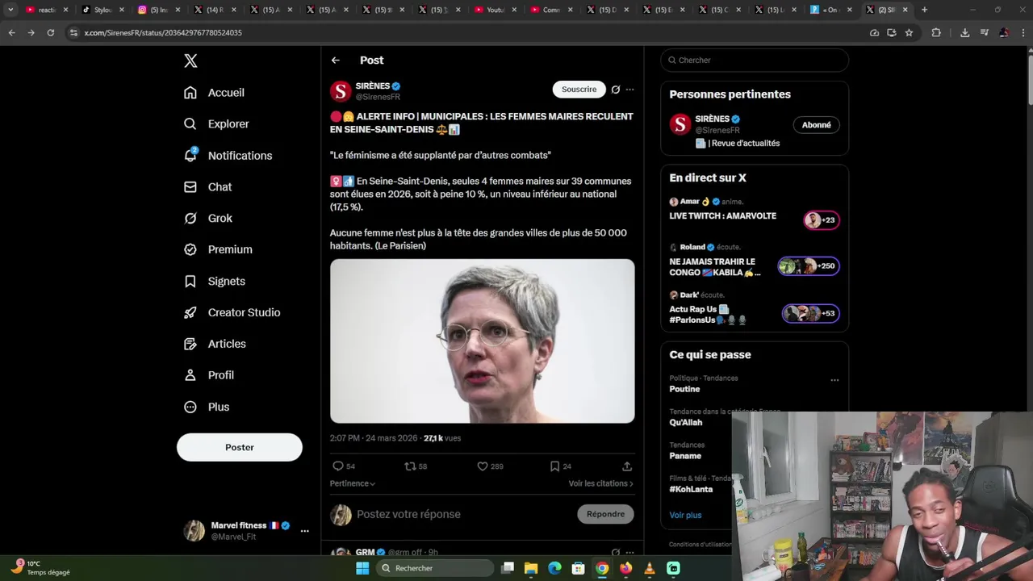1033x581 pixels.
Task: Open the Explorer search page
Action: [x=217, y=124]
